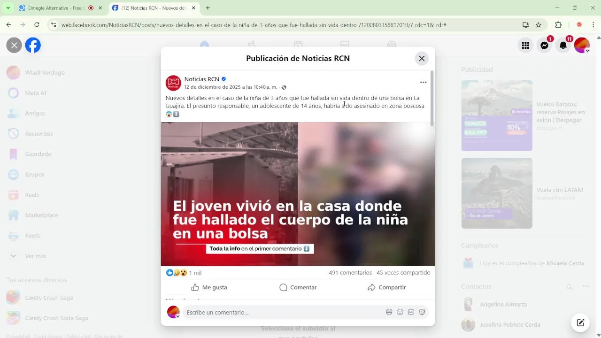Open the Facebook apps grid menu
This screenshot has width=601, height=338.
click(x=525, y=45)
